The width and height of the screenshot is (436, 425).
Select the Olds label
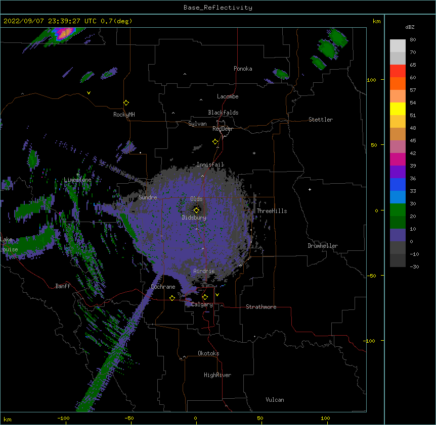(196, 199)
